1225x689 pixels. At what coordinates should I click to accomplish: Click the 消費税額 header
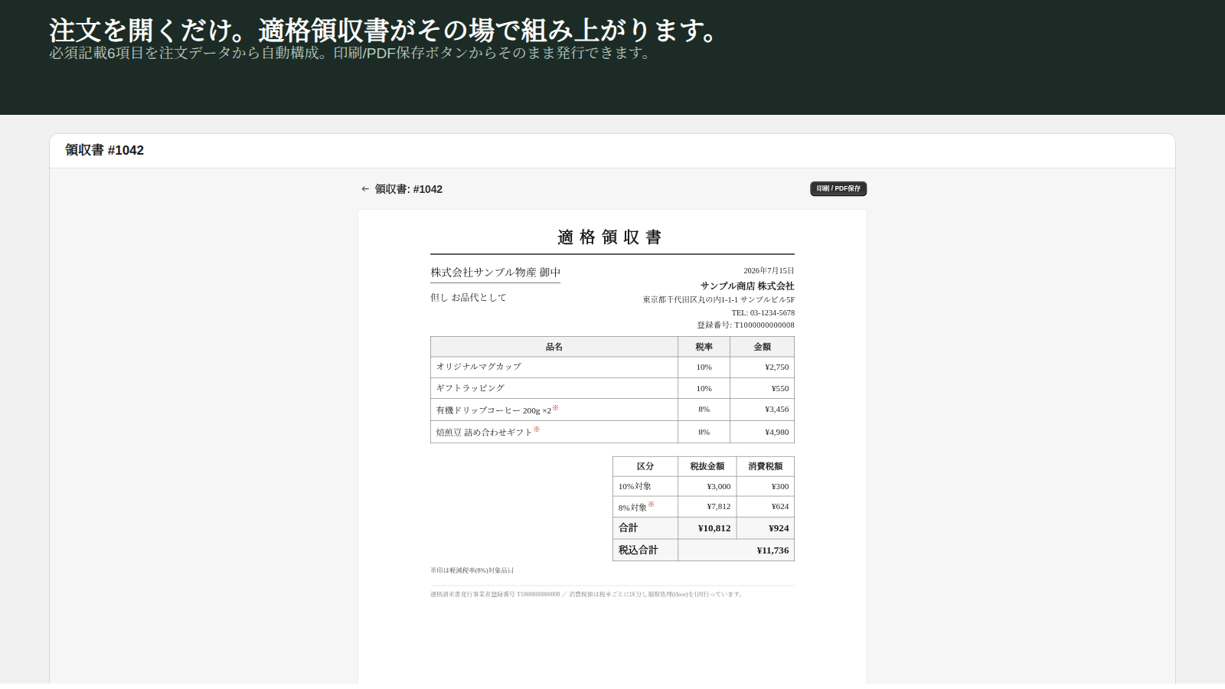[x=766, y=466]
